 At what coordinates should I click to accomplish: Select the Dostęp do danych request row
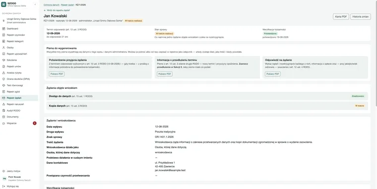pos(207,96)
